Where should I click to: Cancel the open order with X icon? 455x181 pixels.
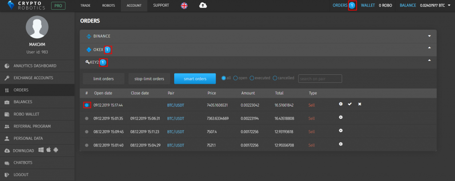359,104
